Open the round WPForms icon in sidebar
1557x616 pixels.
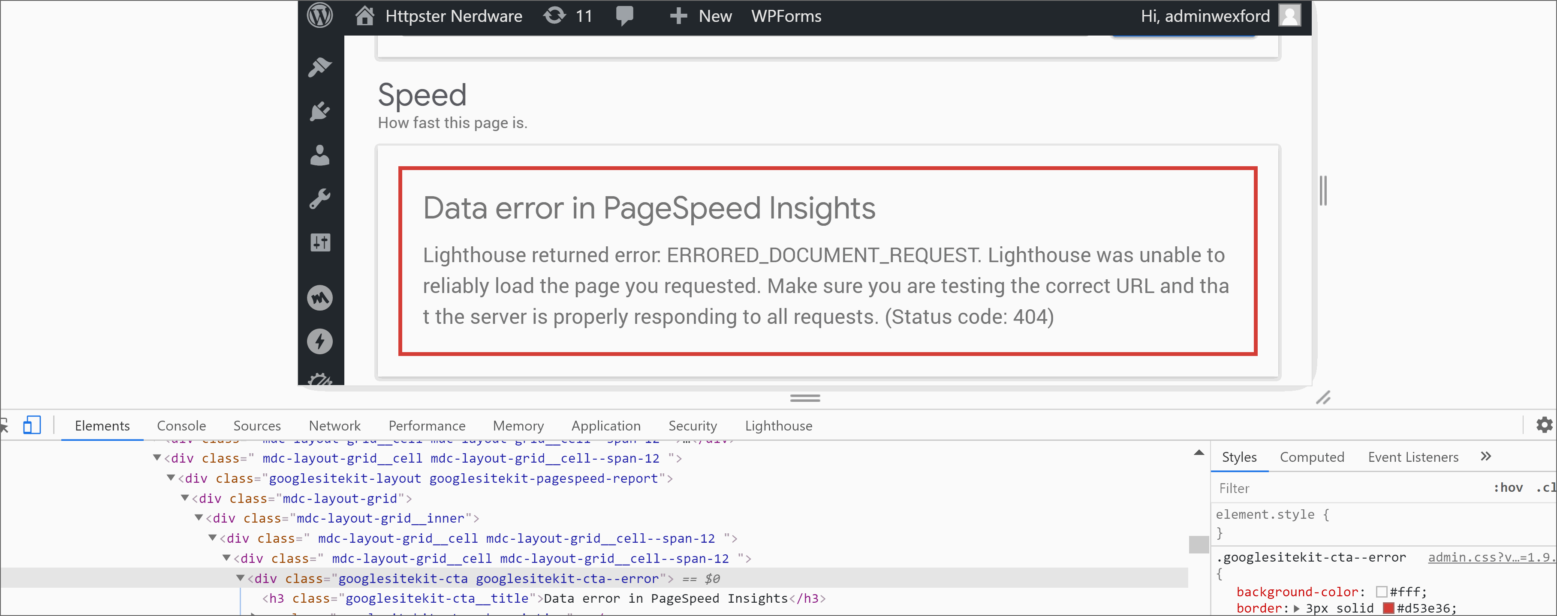point(320,298)
